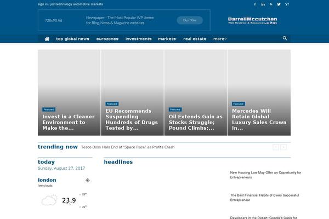Open markets top-bar link

coord(97,4)
